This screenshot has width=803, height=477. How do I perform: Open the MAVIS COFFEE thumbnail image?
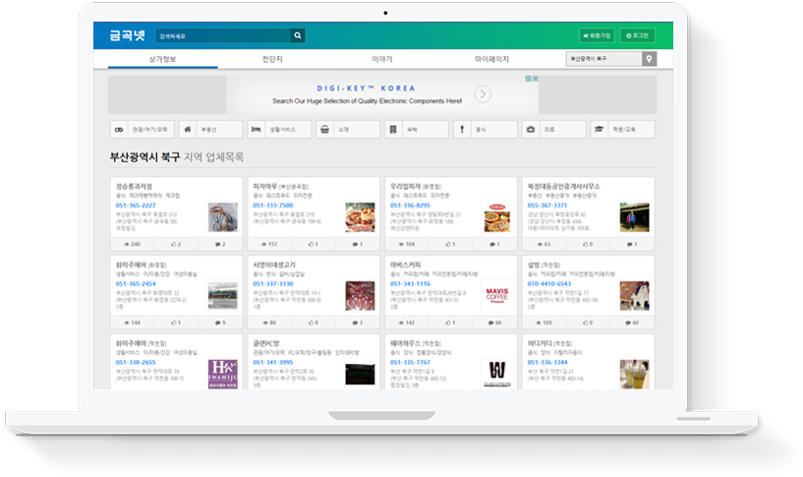pyautogui.click(x=496, y=295)
